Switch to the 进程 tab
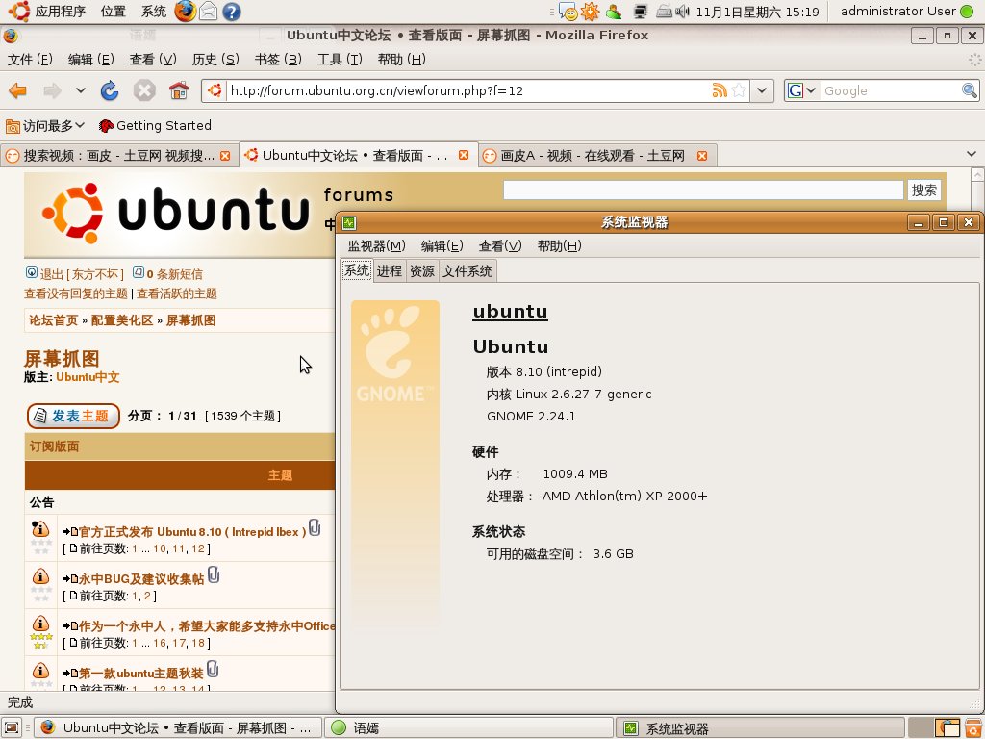 coord(390,270)
